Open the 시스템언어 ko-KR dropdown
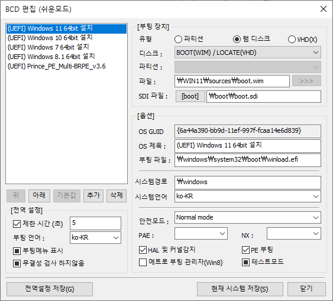The image size is (333, 301). tap(248, 197)
